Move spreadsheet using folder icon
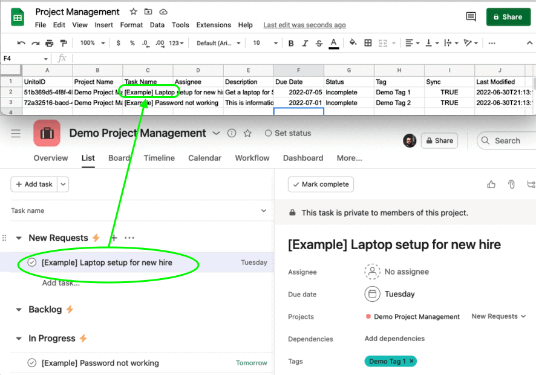Screen dimensions: 536x375 click(x=148, y=11)
